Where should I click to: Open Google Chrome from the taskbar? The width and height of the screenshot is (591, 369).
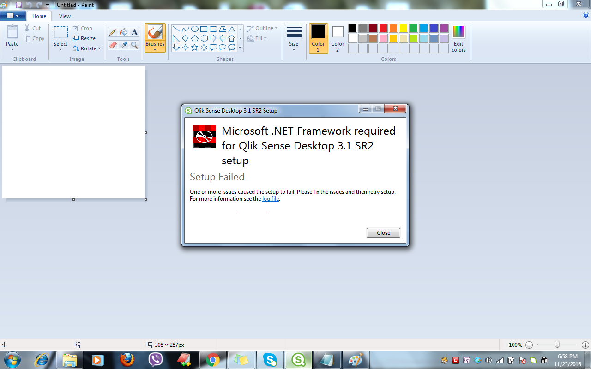click(x=212, y=360)
